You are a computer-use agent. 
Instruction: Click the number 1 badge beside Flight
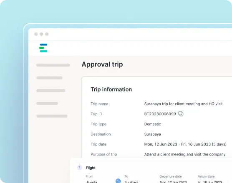tap(79, 167)
